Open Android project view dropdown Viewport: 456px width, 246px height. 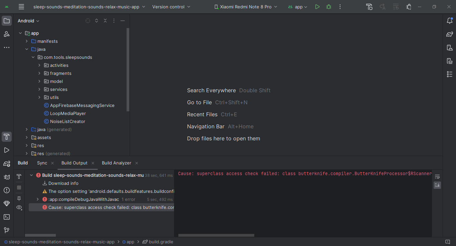[28, 21]
